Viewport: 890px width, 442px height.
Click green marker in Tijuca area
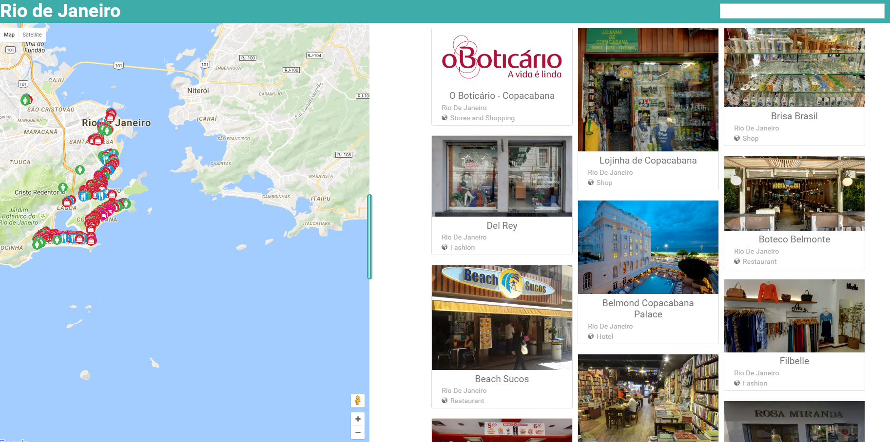(x=80, y=170)
